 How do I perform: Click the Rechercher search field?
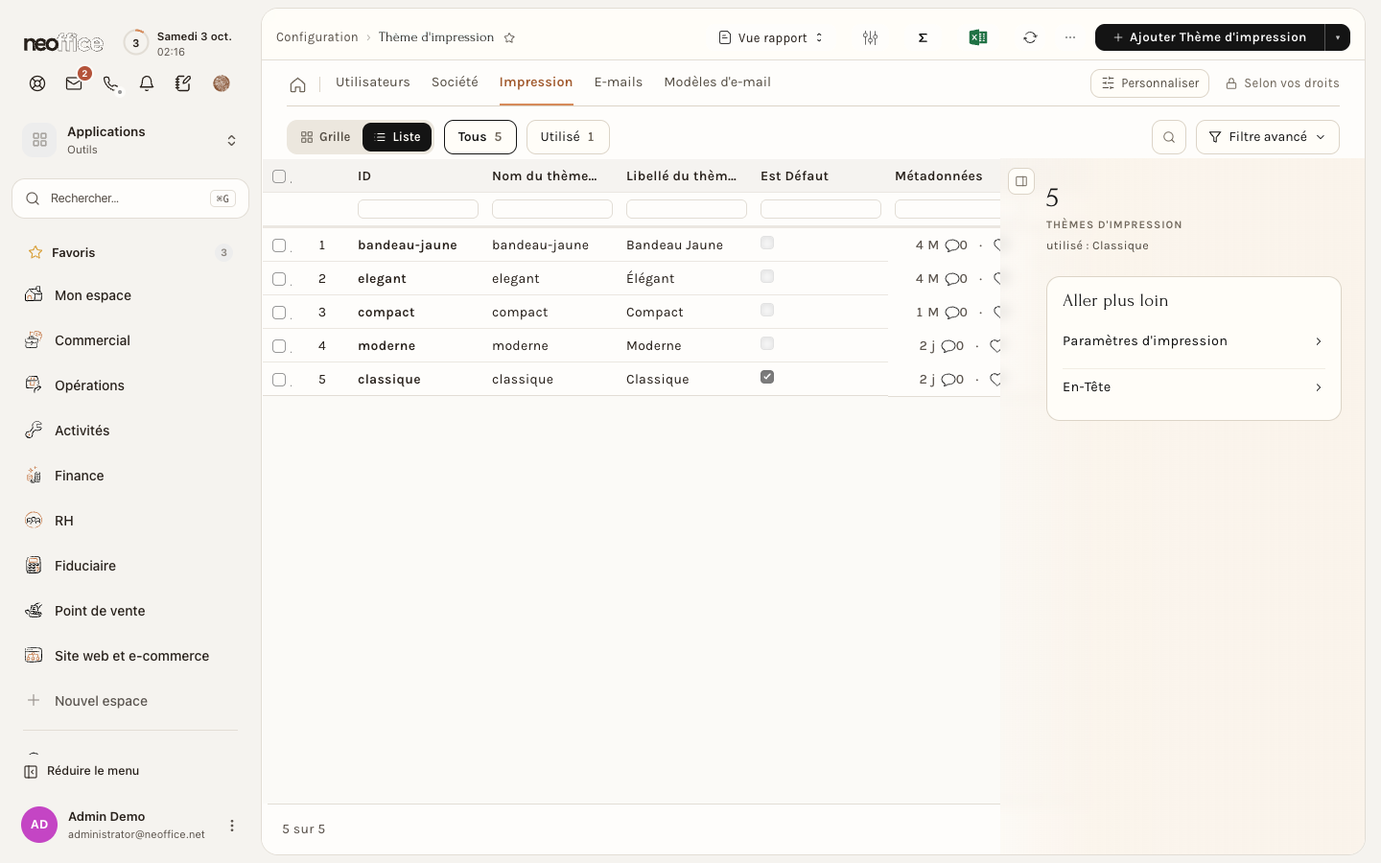tap(130, 198)
